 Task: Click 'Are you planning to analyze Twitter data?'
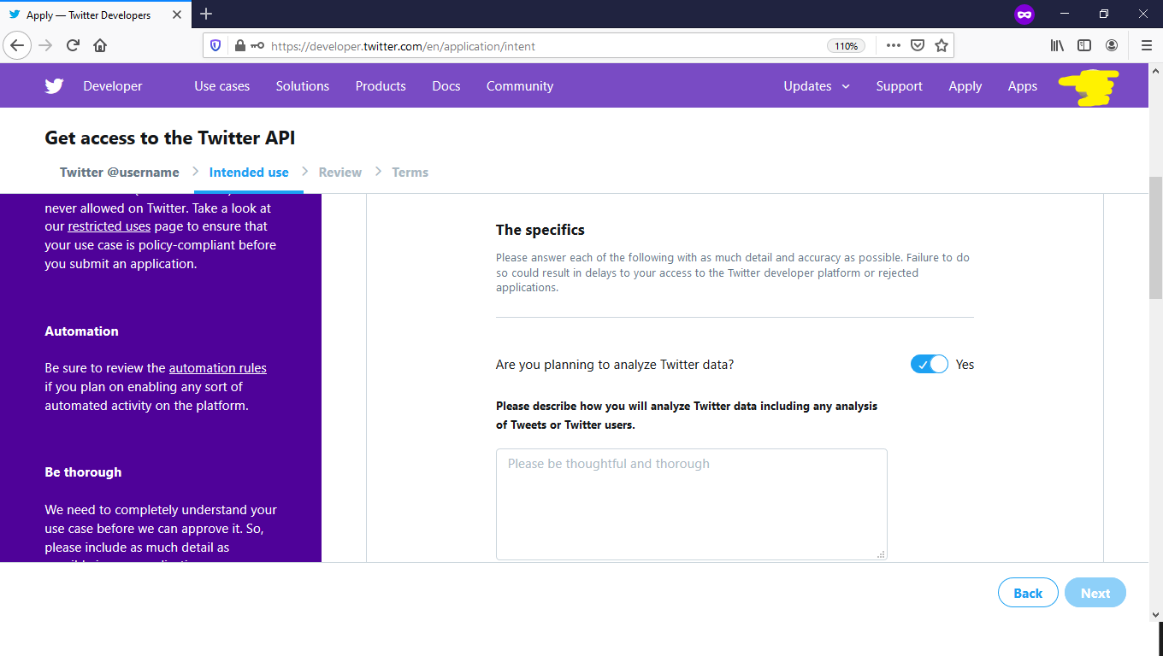[615, 365]
